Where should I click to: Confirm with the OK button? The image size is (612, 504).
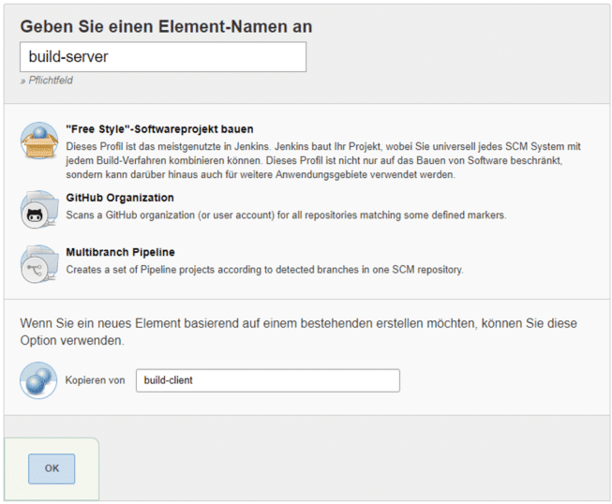[52, 468]
